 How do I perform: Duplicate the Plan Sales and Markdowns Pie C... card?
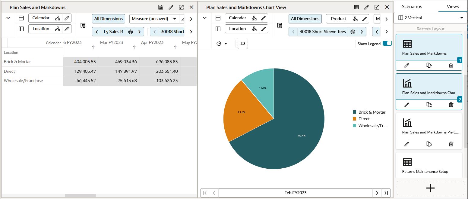click(x=429, y=144)
